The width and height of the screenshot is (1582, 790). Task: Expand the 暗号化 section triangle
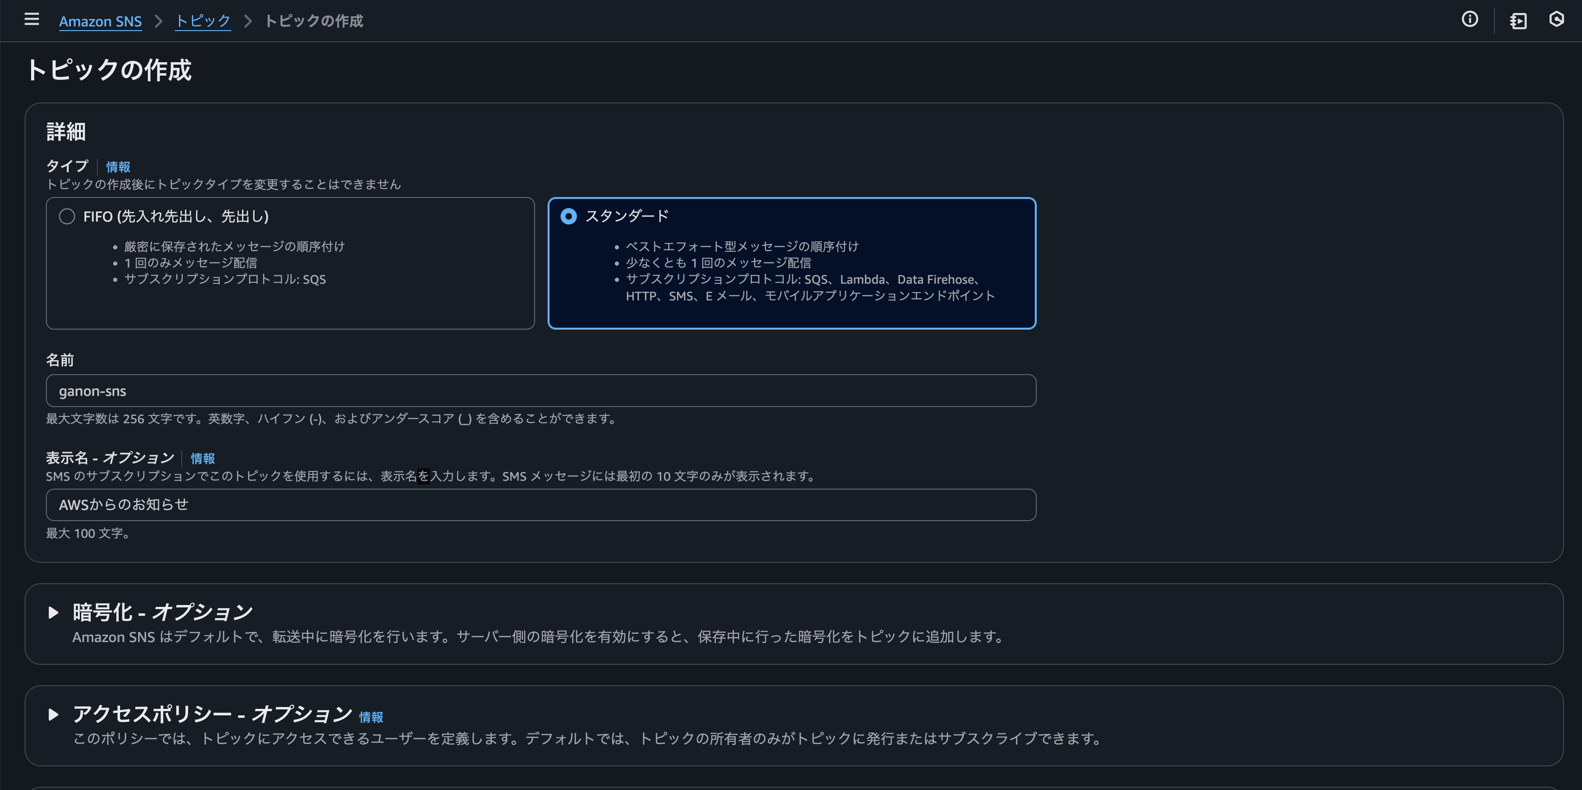[53, 612]
